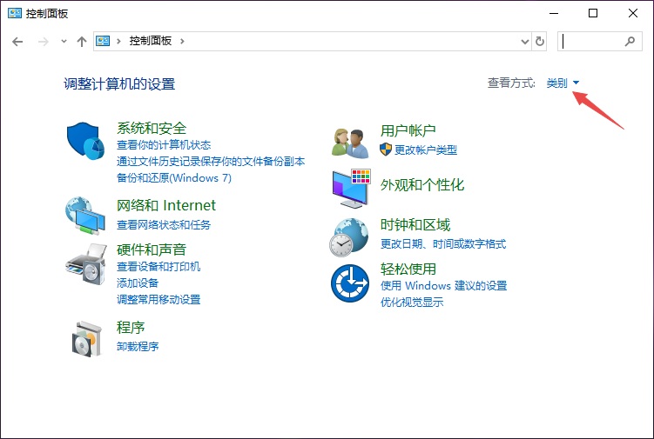
Task: Open 查看设备和打印机 link
Action: [158, 267]
